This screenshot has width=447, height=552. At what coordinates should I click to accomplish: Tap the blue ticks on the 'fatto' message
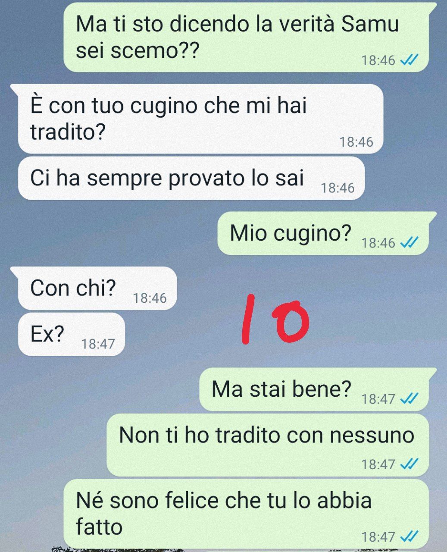coord(409,536)
